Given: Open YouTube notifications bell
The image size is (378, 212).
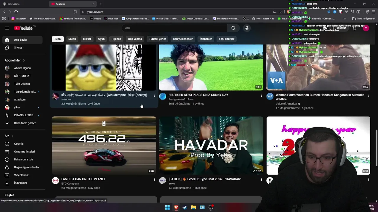Looking at the screenshot, I should (354, 28).
